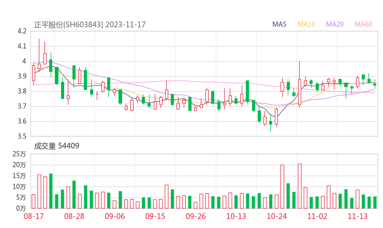Screen dimensions: 383x228
Task: Click the 5万 volume axis label
Action: click(21, 197)
